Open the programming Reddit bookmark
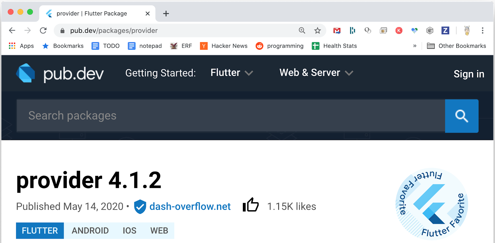The image size is (495, 243). tap(279, 46)
